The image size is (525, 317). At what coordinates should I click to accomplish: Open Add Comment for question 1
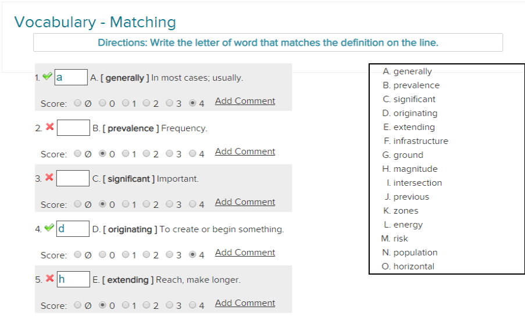[245, 101]
